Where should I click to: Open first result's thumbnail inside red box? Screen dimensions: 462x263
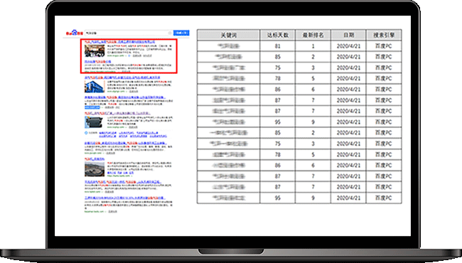95,50
